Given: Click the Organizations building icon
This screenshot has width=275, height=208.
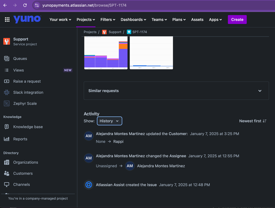Looking at the screenshot, I should click(7, 162).
